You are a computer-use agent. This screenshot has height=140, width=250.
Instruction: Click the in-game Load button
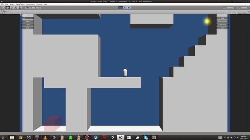click(28, 24)
